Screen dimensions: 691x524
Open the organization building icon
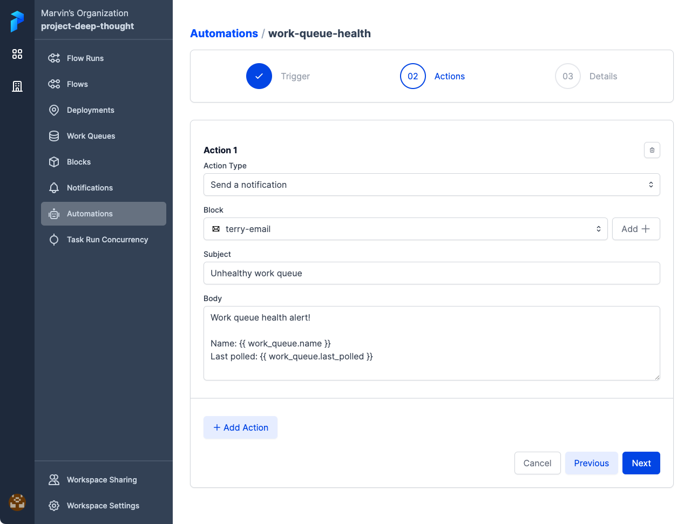pos(17,86)
